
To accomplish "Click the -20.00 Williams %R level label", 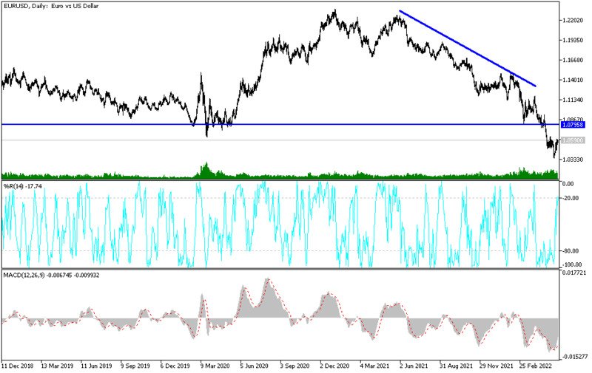I will point(571,198).
